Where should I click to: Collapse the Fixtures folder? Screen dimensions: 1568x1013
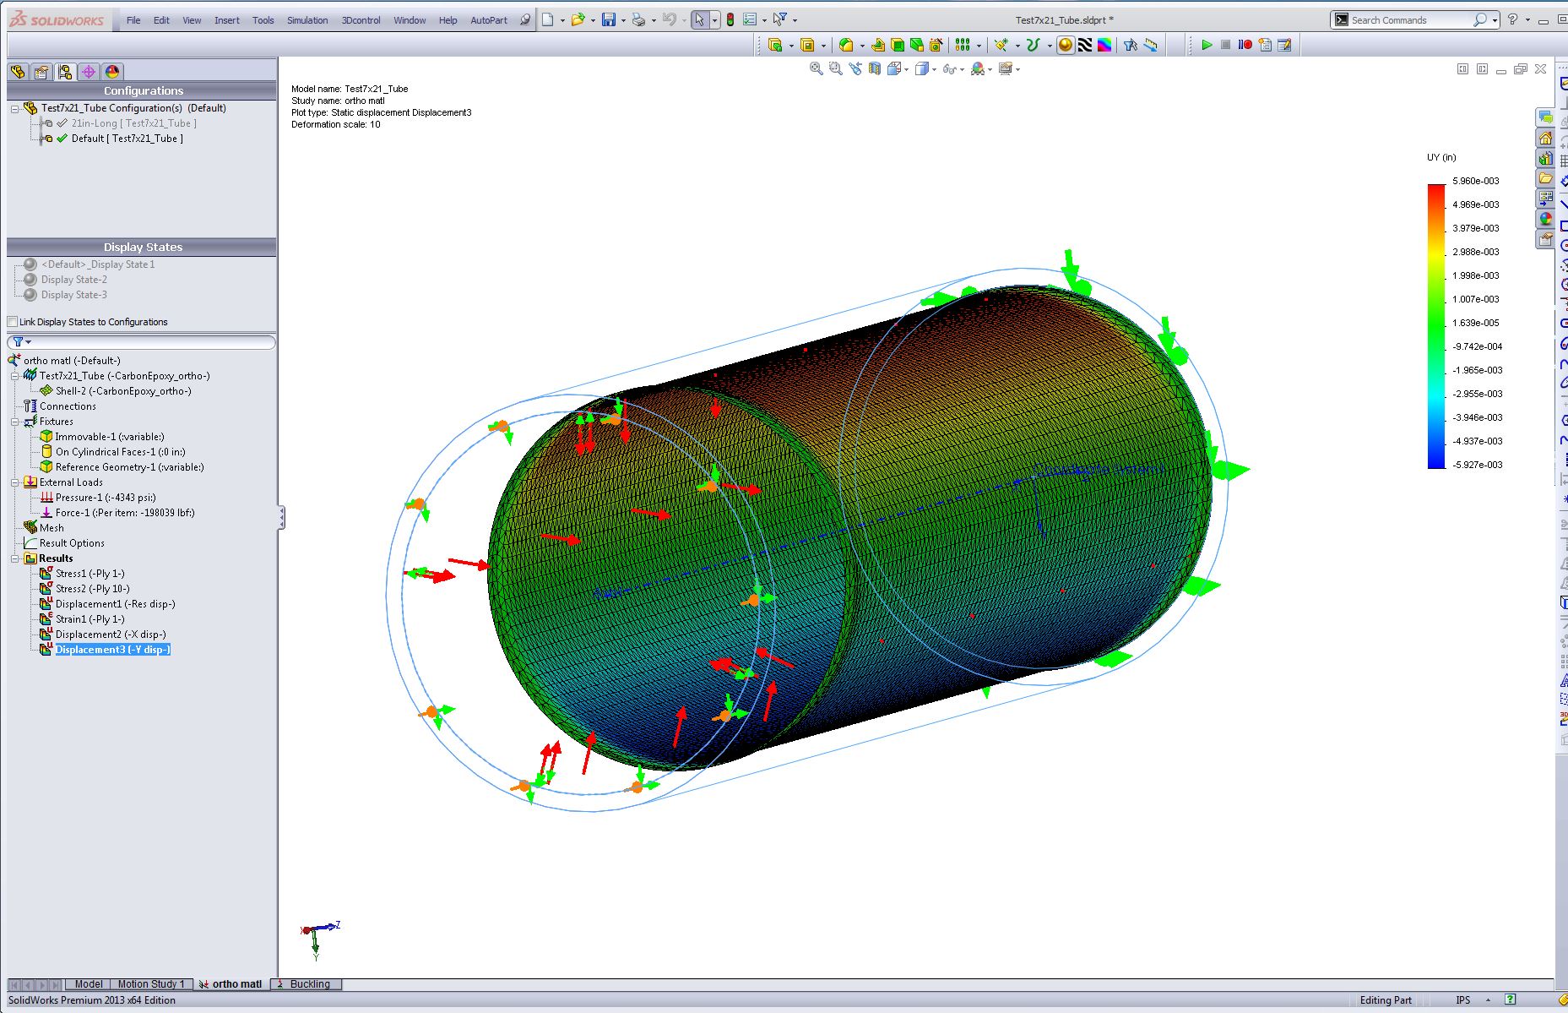(x=14, y=422)
